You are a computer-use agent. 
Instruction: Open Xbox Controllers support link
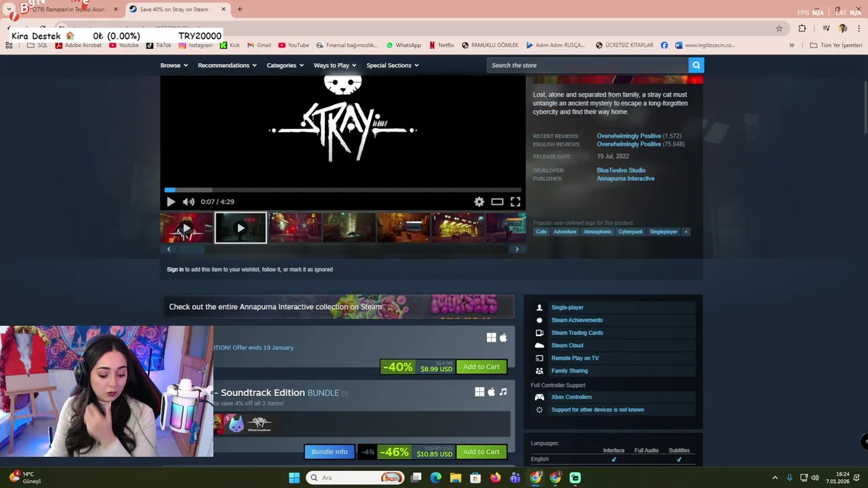coord(572,397)
